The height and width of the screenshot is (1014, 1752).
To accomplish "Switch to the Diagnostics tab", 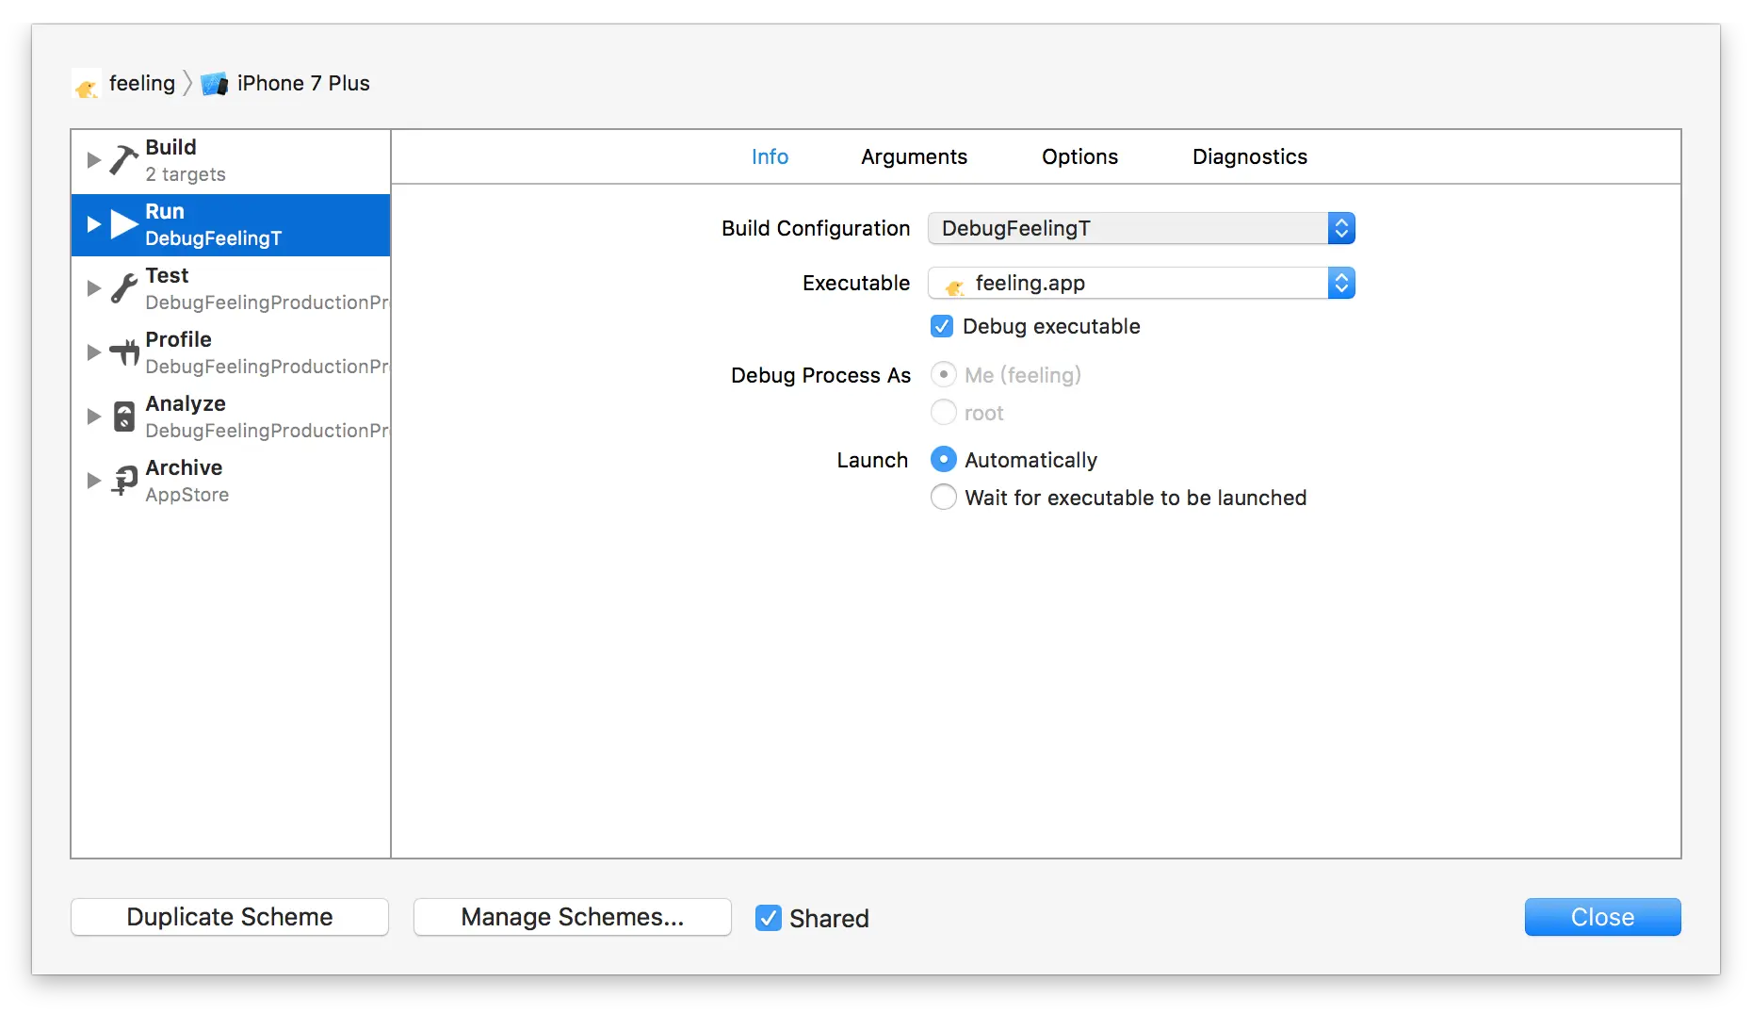I will click(1249, 156).
